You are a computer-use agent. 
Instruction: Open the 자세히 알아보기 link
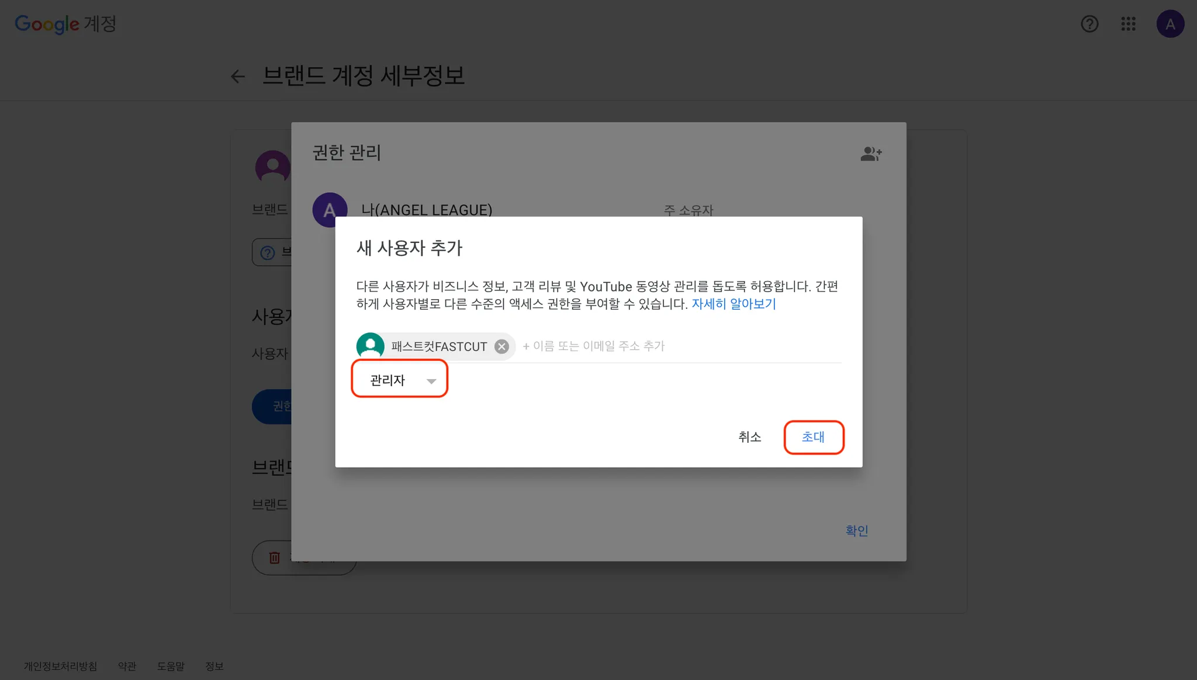tap(734, 304)
